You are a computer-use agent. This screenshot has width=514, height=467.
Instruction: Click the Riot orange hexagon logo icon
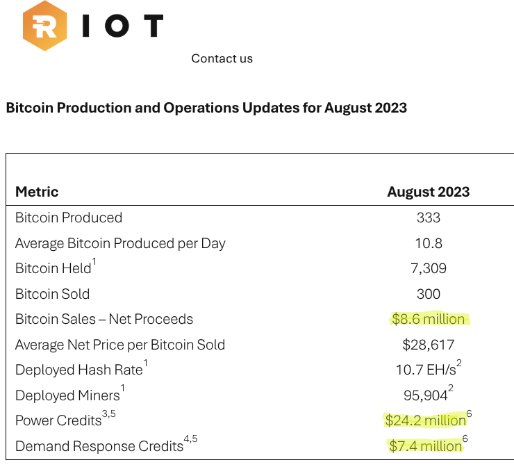45,26
